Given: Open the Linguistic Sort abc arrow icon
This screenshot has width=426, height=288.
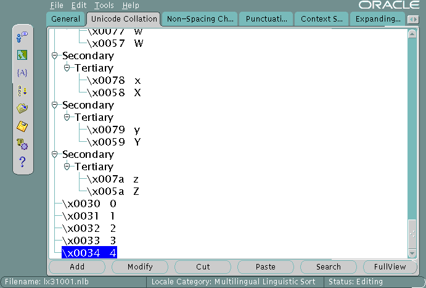Looking at the screenshot, I should point(22,91).
